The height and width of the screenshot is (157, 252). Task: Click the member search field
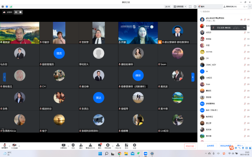pyautogui.click(x=225, y=11)
